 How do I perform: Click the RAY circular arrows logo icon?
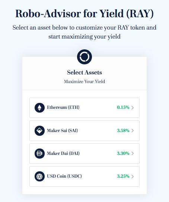[x=84, y=57]
